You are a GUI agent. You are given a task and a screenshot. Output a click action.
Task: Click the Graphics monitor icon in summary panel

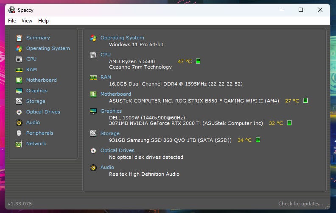coord(93,111)
